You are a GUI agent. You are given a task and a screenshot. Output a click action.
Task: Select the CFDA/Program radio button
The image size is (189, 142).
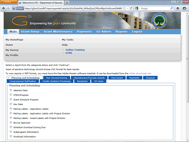pos(11,95)
